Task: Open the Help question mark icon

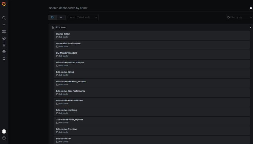Action: (4, 138)
